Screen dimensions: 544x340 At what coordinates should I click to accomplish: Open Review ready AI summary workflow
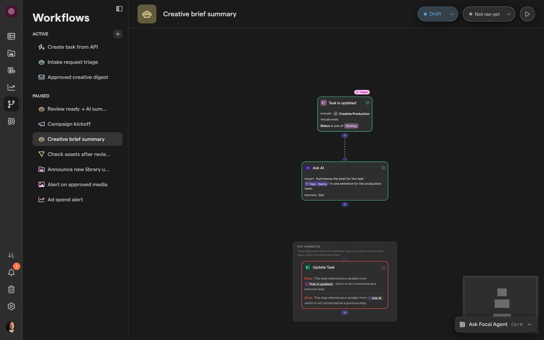pos(77,109)
